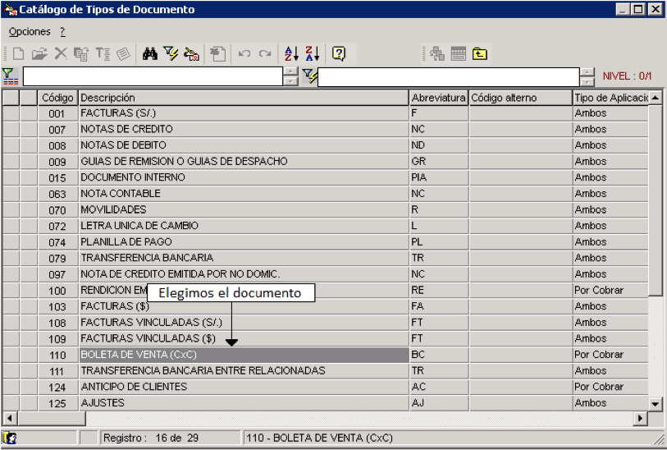Click up arrow of left filter spinner
The height and width of the screenshot is (450, 667).
290,72
